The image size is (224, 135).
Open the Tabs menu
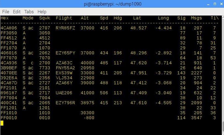[x=29, y=12]
